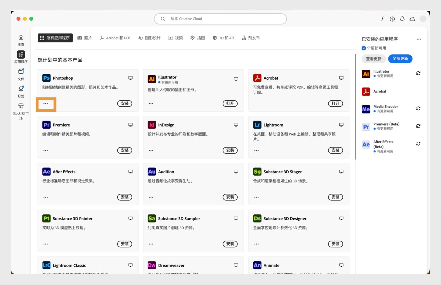Click the cloud sync status icon
This screenshot has width=441, height=285.
[x=412, y=19]
